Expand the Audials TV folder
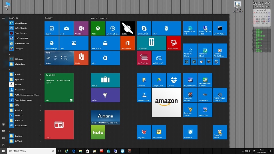This screenshot has height=154, width=274. point(40,120)
